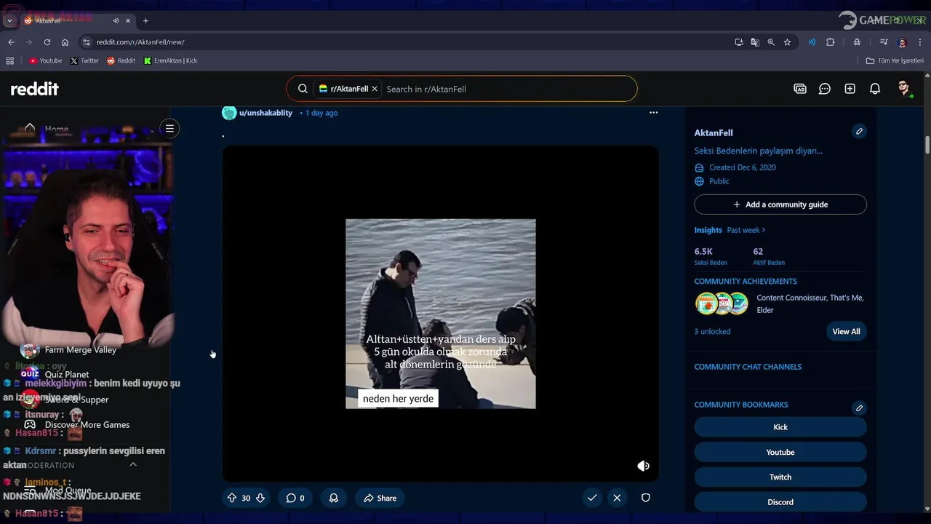Open Tüm Yer İşaretleri bookmarks folder

895,60
